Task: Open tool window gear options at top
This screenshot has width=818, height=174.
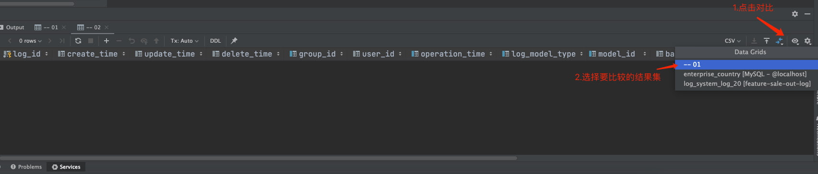Action: coord(795,14)
